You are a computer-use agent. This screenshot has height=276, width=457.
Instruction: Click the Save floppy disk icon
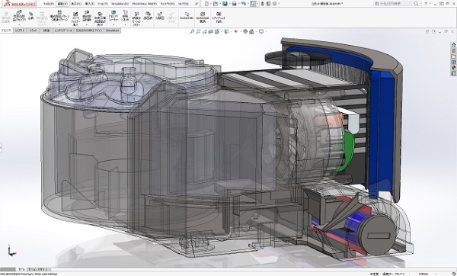[x=225, y=4]
